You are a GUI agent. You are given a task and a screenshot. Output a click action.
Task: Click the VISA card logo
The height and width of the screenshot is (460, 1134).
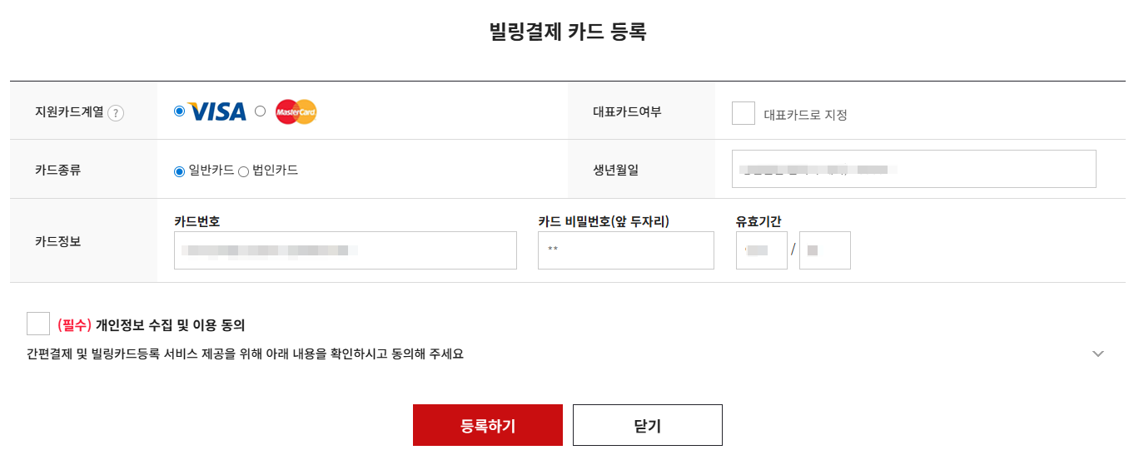pyautogui.click(x=217, y=111)
